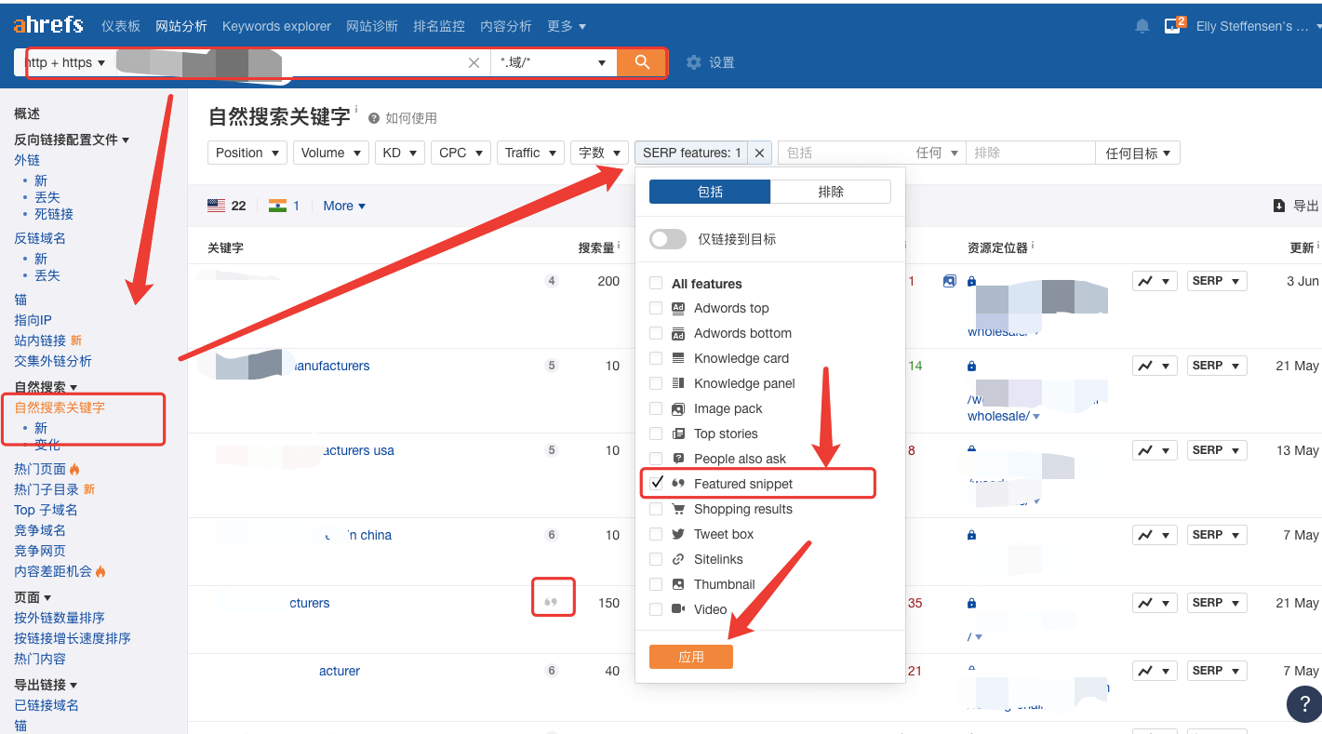This screenshot has width=1322, height=734.
Task: Click the info icon beside 如何使用
Action: click(374, 118)
